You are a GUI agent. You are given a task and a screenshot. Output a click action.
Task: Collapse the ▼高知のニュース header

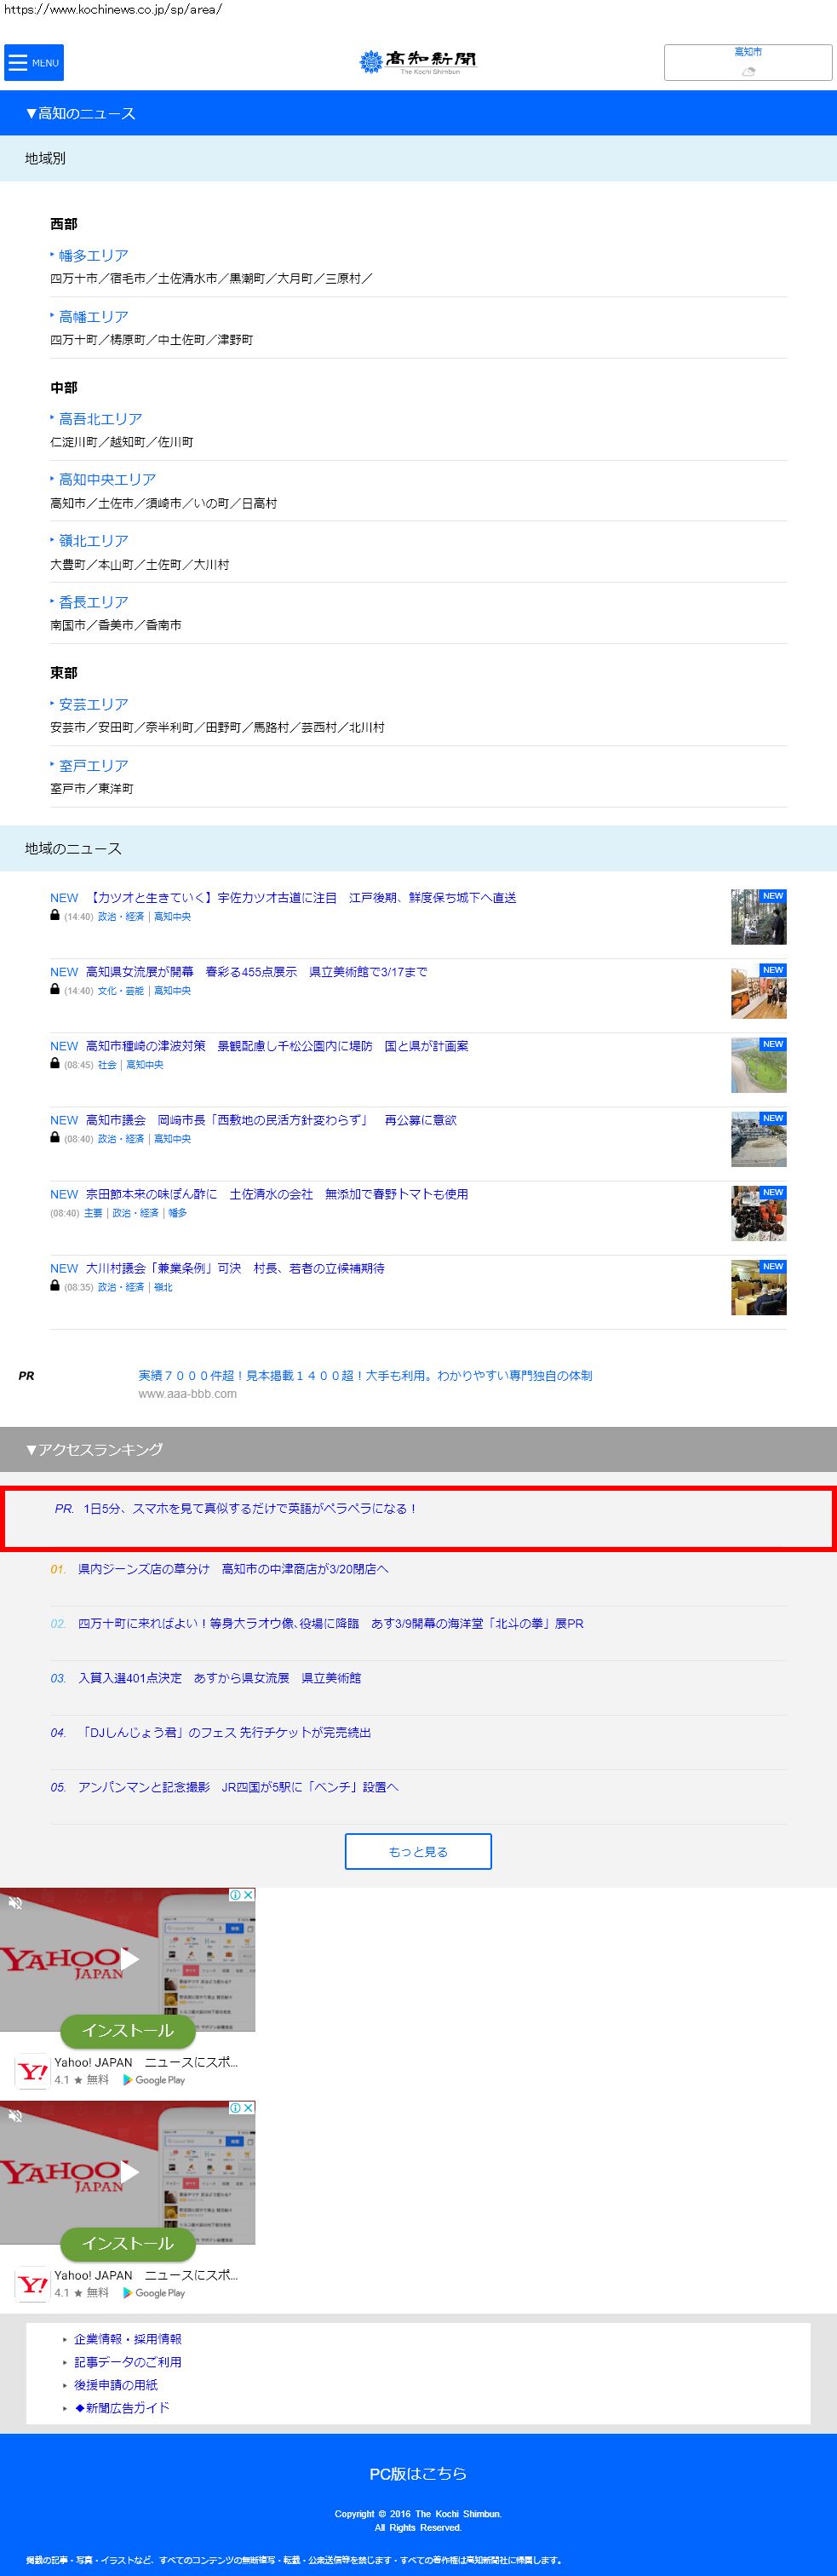418,113
